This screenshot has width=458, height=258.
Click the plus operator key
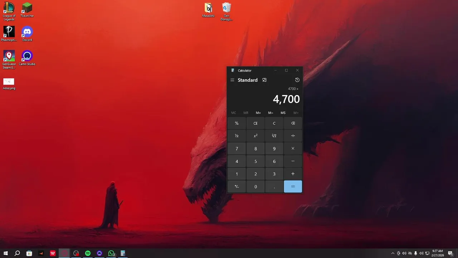click(x=293, y=174)
